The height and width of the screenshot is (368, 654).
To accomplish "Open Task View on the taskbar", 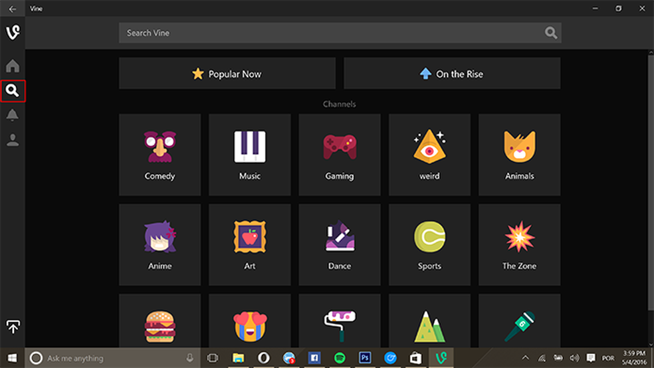I will (213, 358).
